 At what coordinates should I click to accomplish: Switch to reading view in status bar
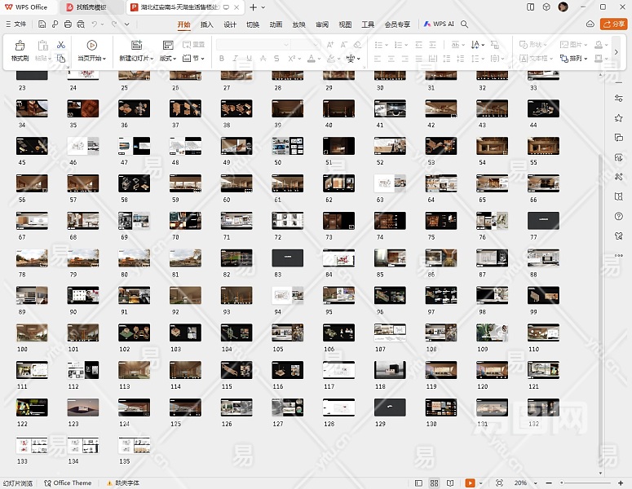450,483
